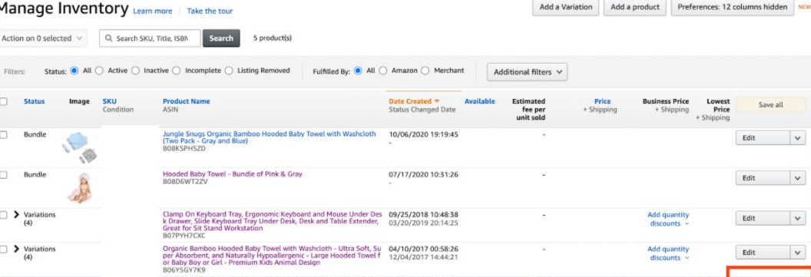This screenshot has height=277, width=811.
Task: Choose Amazon under Fulfilled By
Action: (x=382, y=71)
